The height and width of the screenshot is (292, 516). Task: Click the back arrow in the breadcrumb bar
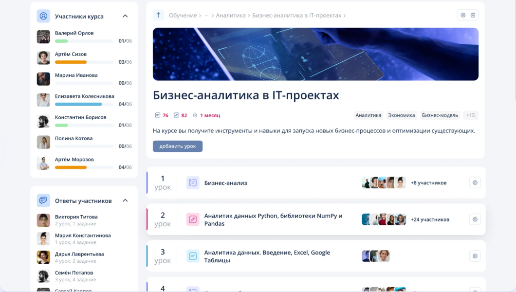pos(158,15)
